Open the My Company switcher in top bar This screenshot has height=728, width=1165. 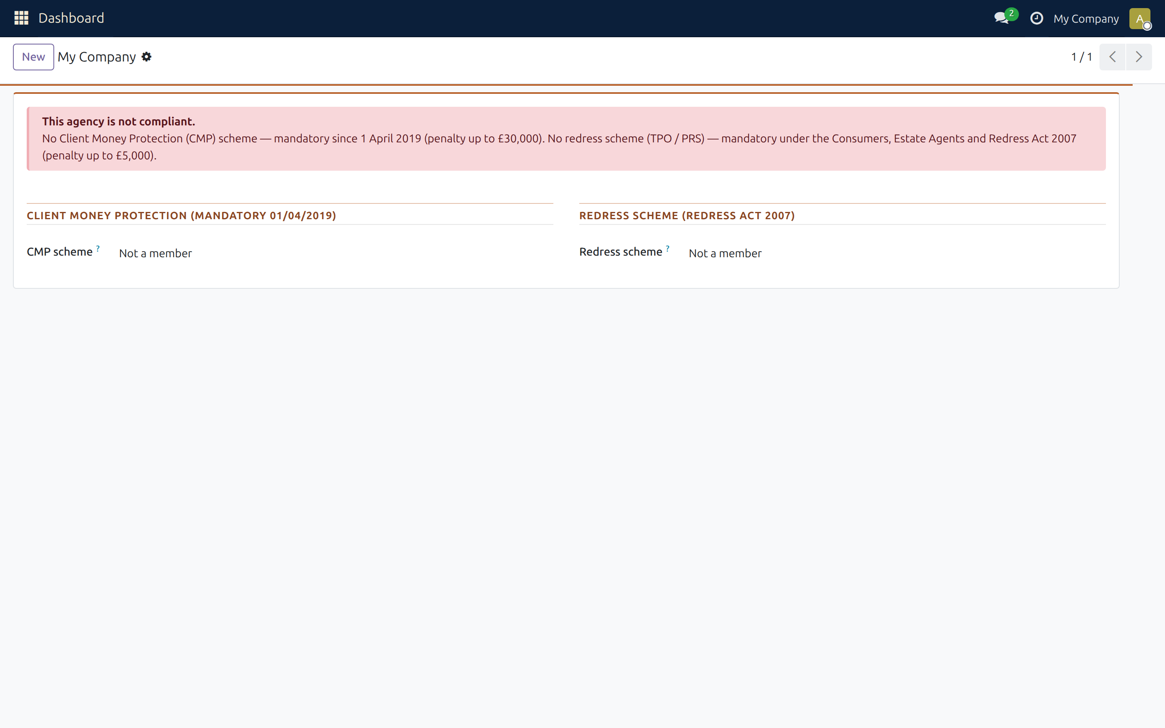pyautogui.click(x=1086, y=19)
